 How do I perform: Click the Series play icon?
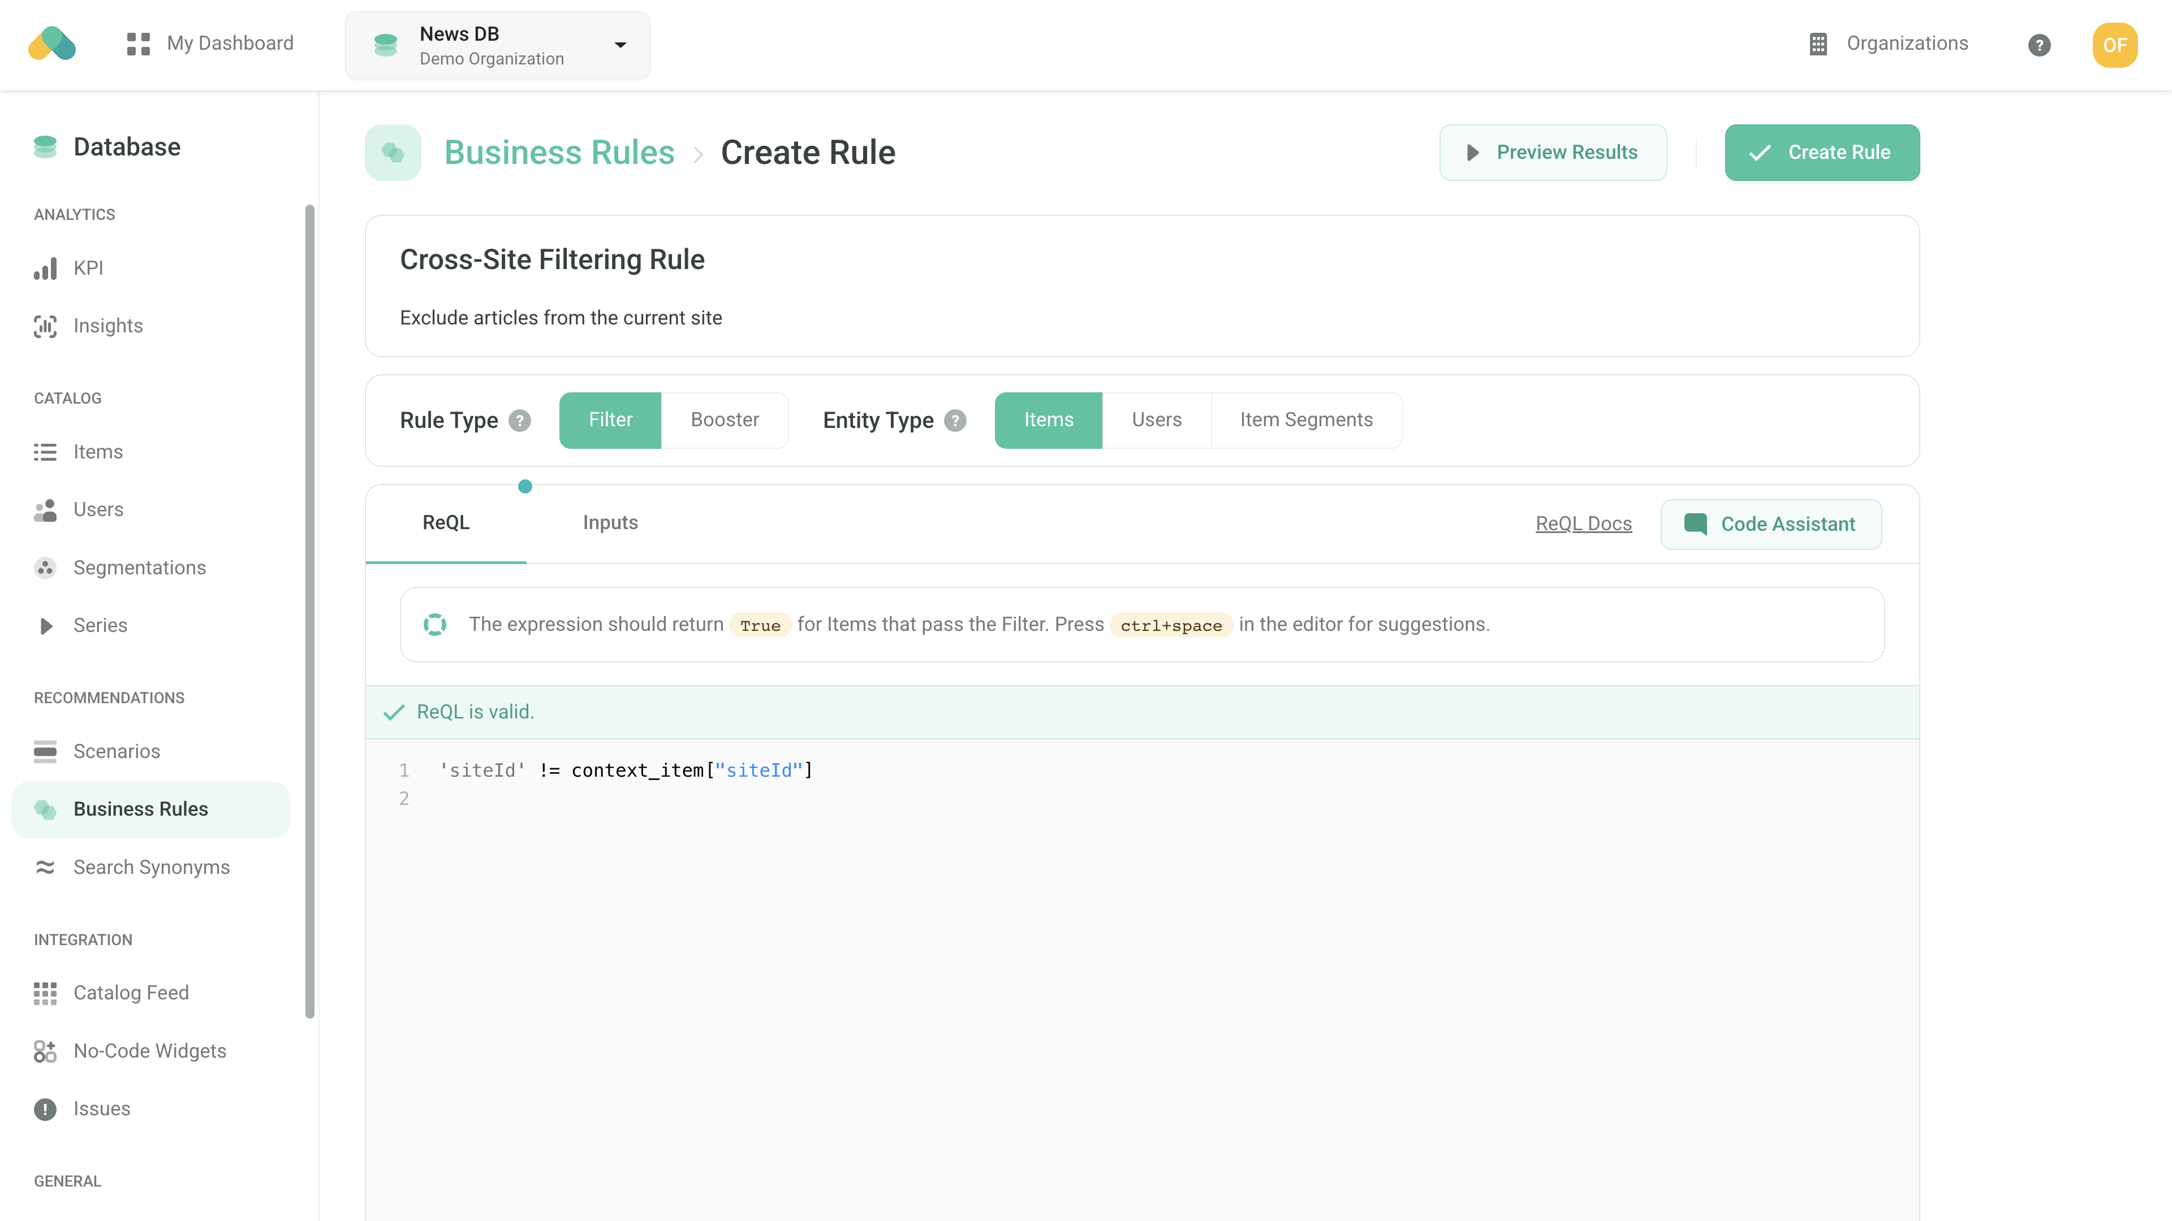(x=45, y=625)
